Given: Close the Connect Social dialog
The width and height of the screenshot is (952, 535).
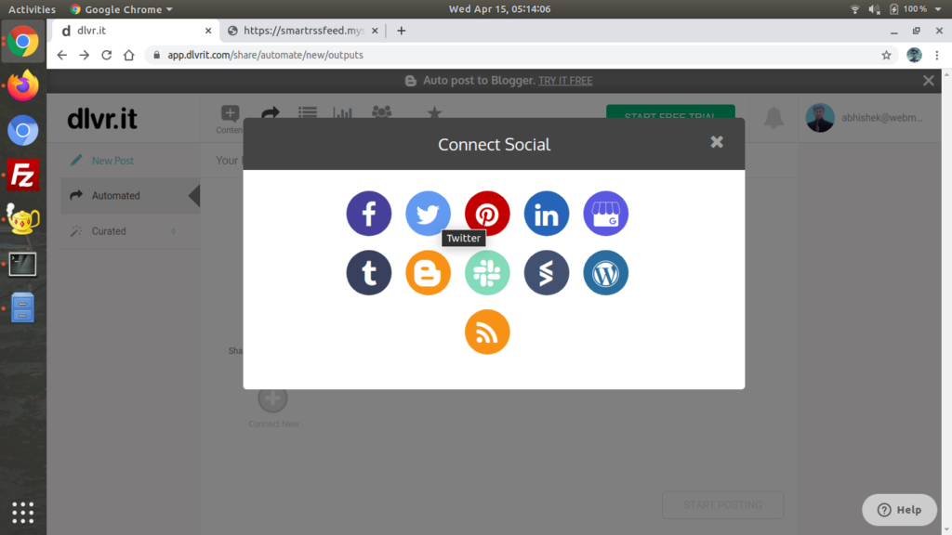Looking at the screenshot, I should pyautogui.click(x=717, y=142).
